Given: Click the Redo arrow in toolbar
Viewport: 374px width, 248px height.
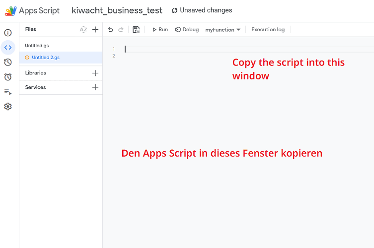Looking at the screenshot, I should (121, 30).
